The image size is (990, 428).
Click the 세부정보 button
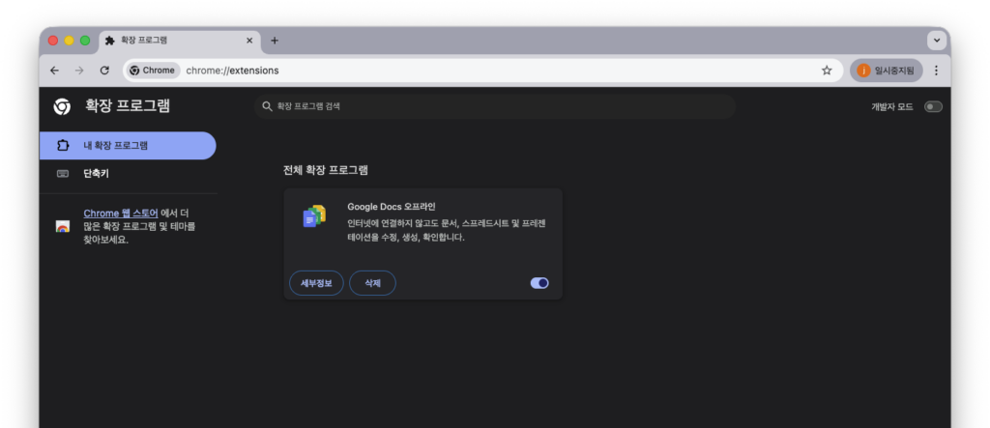(316, 283)
